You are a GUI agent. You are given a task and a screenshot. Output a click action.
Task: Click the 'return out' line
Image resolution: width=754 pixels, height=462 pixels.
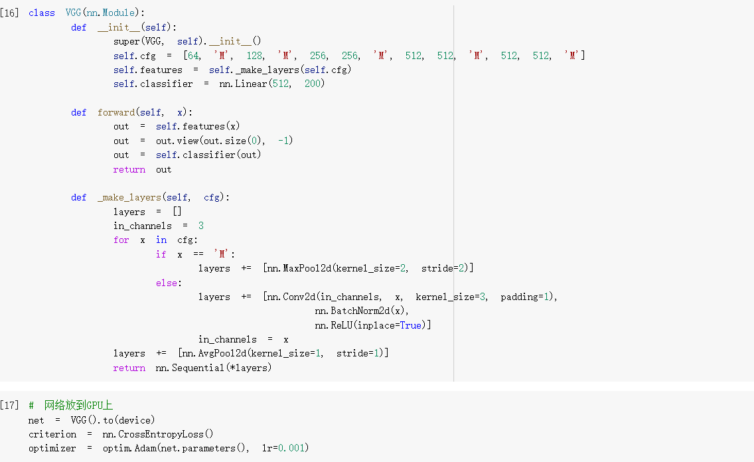click(x=142, y=169)
